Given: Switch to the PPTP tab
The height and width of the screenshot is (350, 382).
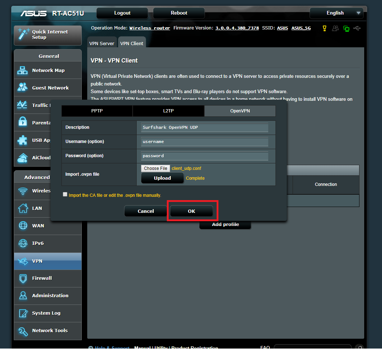Looking at the screenshot, I should coord(97,111).
